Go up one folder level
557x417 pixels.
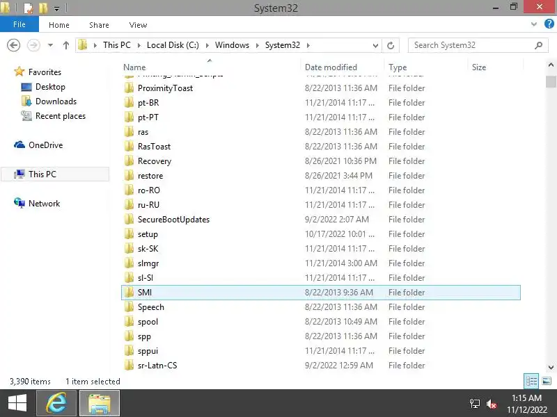pyautogui.click(x=65, y=45)
